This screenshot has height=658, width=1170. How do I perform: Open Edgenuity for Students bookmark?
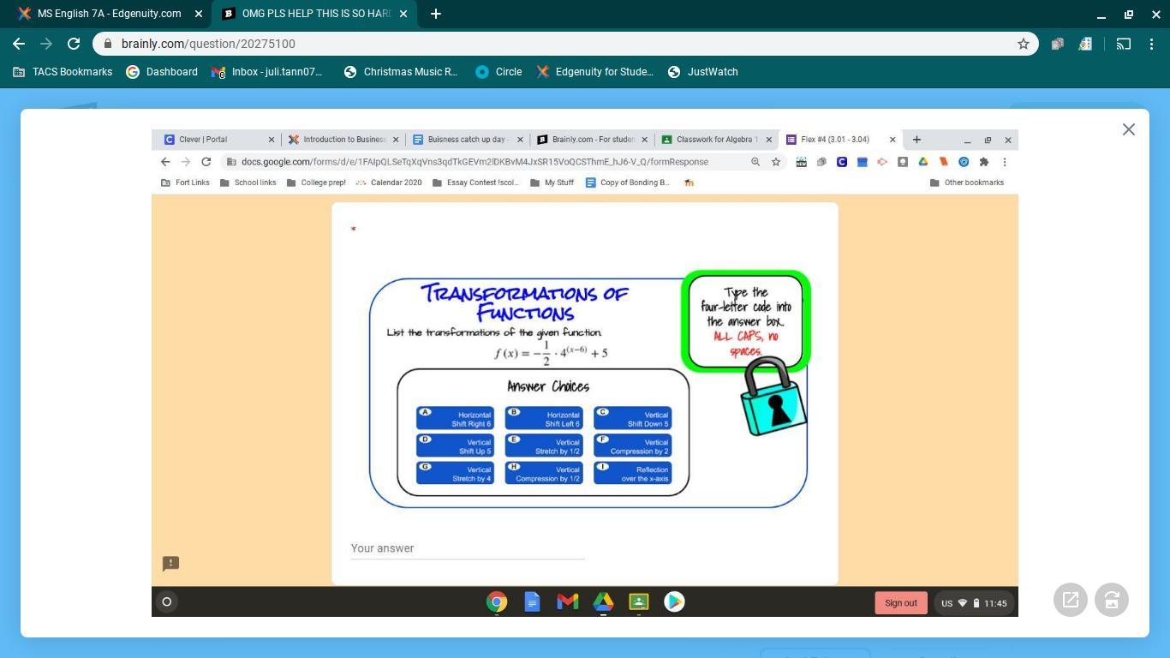(594, 72)
